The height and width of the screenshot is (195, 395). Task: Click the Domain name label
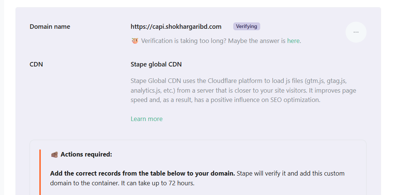point(50,27)
